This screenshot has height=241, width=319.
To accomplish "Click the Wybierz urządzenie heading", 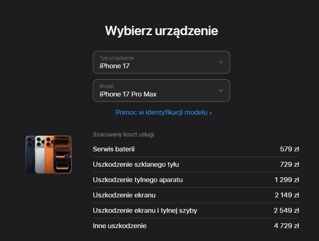I will (162, 31).
